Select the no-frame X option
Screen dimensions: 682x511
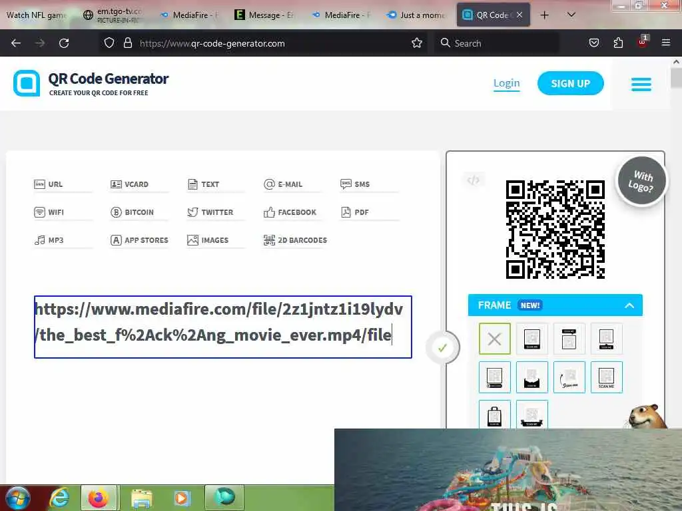495,339
